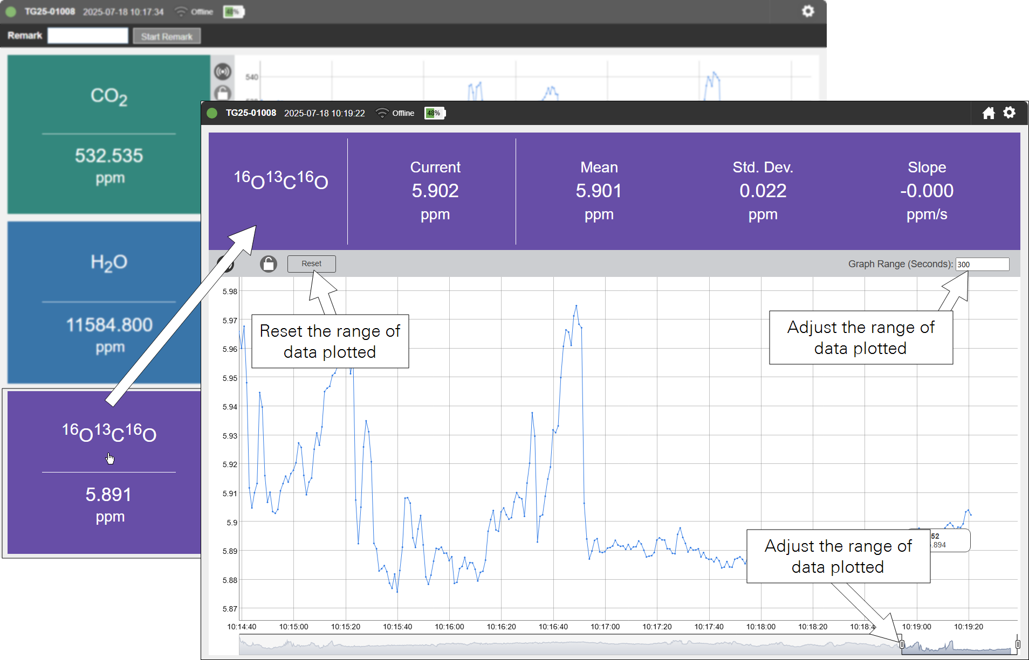Click Slope value -0.000 ppm/s
This screenshot has height=660, width=1029.
[927, 191]
